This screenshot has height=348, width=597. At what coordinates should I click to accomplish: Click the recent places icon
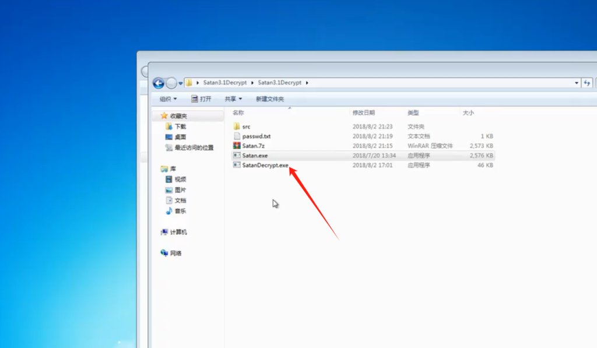(168, 147)
